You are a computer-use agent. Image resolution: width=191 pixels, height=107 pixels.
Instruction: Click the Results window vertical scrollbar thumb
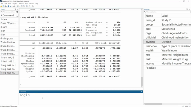click(x=142, y=81)
